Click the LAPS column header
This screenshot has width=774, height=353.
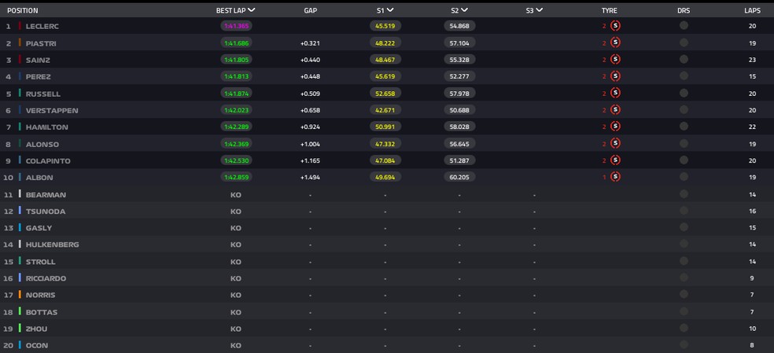tap(752, 10)
